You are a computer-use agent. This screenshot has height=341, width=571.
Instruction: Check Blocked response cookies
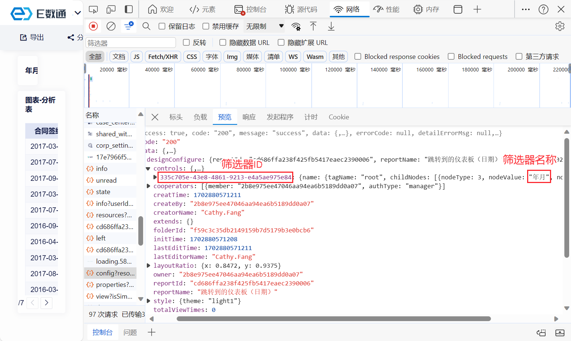pos(357,56)
